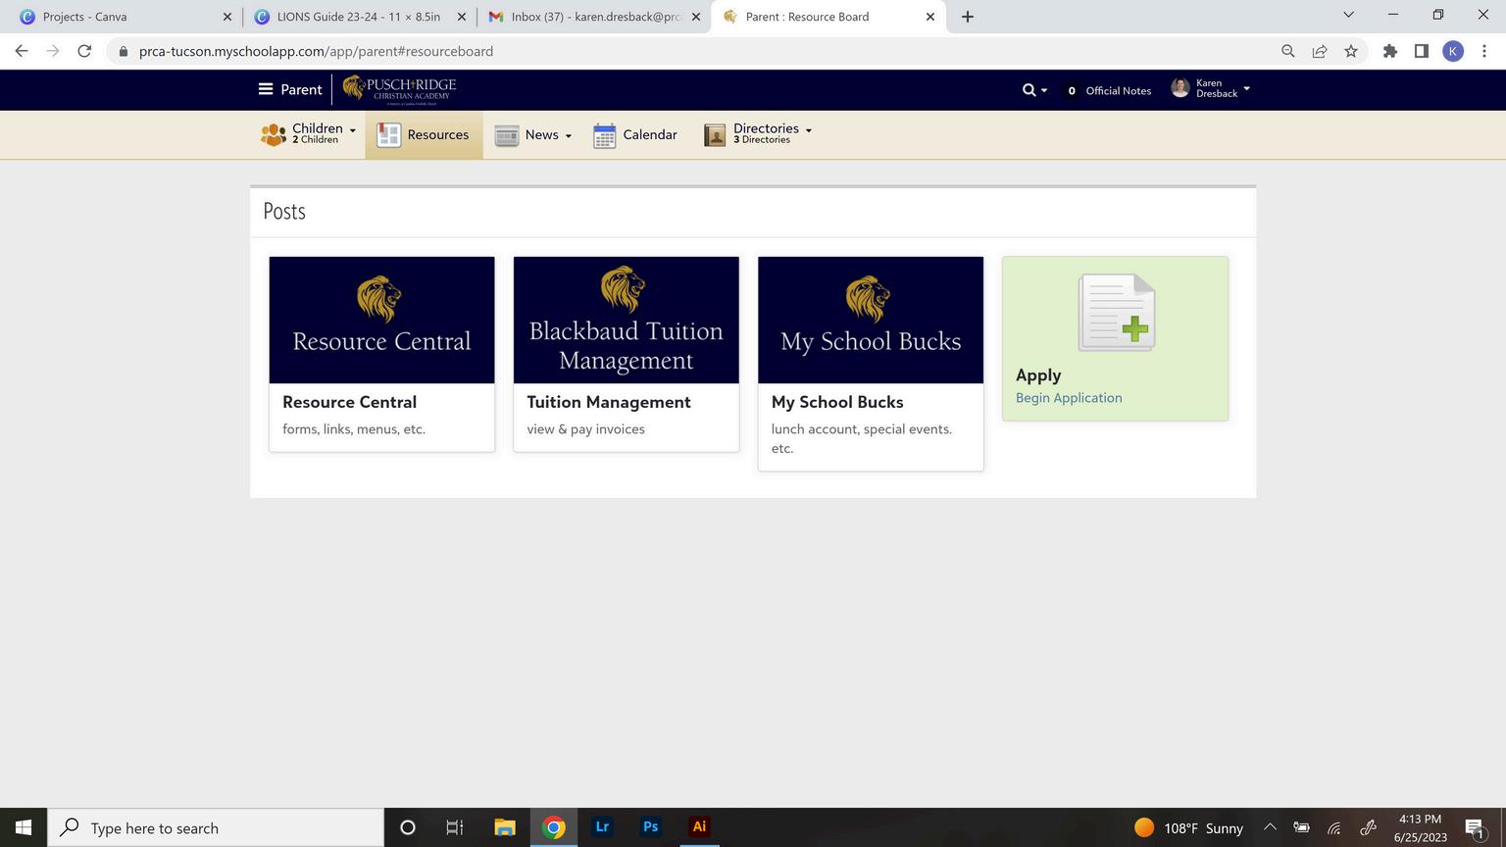Click the Parent label in the header
Viewport: 1506px width, 847px height.
pos(301,89)
